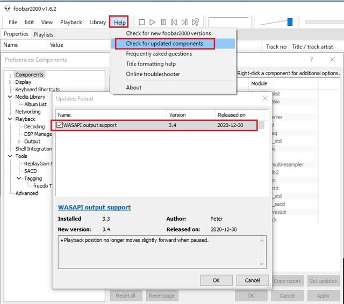The image size is (344, 304).
Task: Click the Track no column header
Action: (276, 47)
